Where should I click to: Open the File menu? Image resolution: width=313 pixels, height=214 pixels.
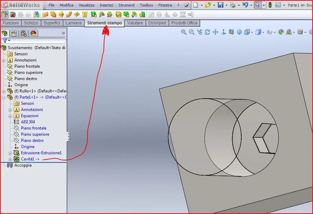pyautogui.click(x=52, y=5)
